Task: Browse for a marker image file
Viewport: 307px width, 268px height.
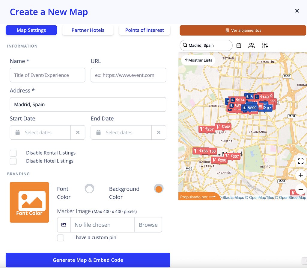Action: 148,225
